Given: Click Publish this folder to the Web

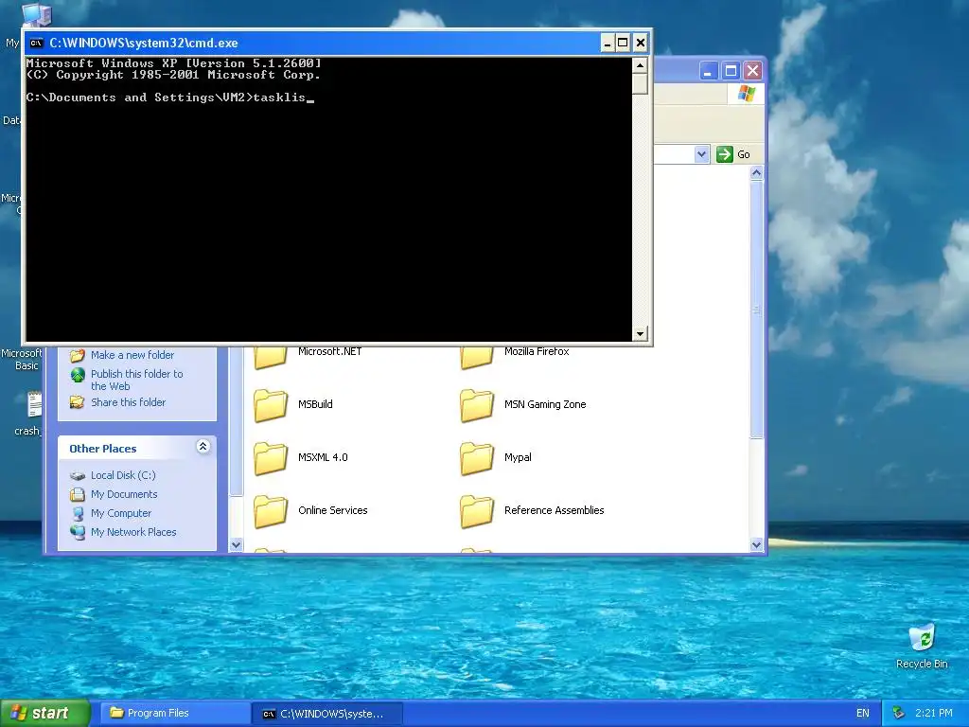Looking at the screenshot, I should (x=136, y=381).
